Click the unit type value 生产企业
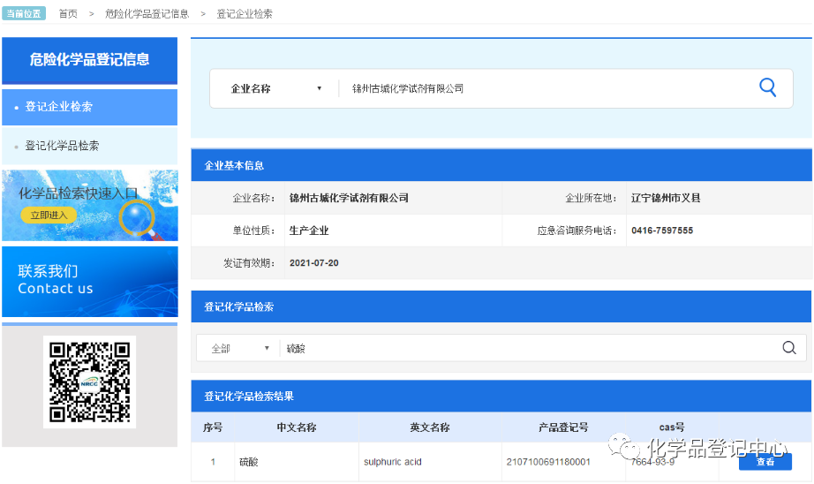 coord(309,231)
